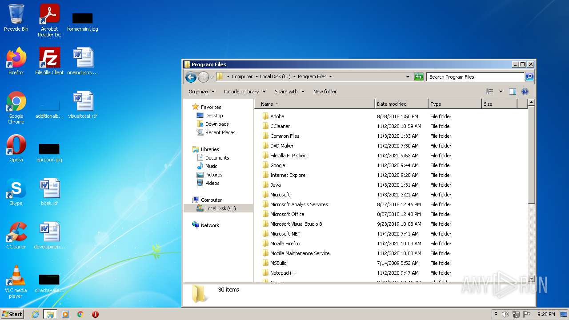Click the Search Program Files field
Screen dimensions: 569x320
(475, 77)
